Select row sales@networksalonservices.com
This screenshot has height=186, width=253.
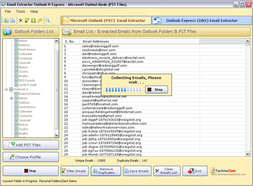(x=154, y=128)
